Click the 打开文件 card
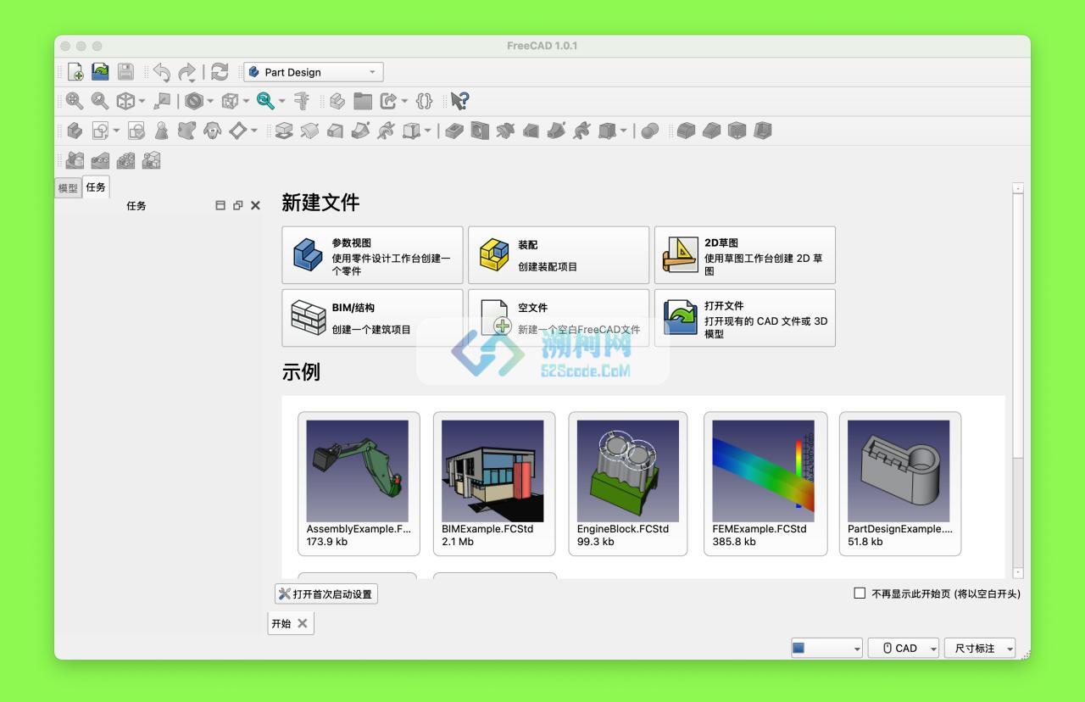 tap(744, 318)
